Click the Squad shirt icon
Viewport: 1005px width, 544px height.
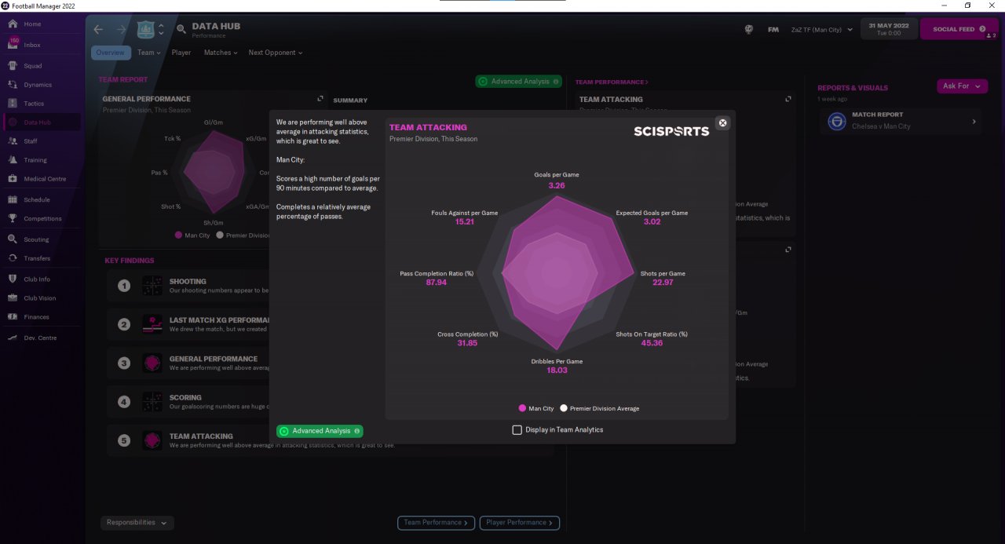click(x=13, y=66)
